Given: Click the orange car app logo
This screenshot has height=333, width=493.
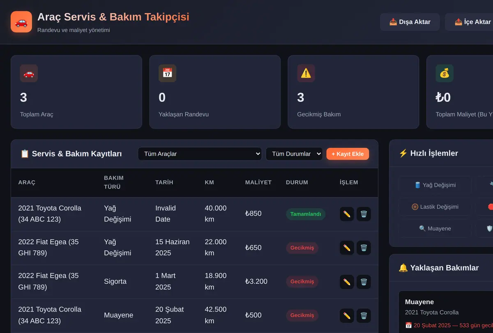Looking at the screenshot, I should pyautogui.click(x=21, y=22).
